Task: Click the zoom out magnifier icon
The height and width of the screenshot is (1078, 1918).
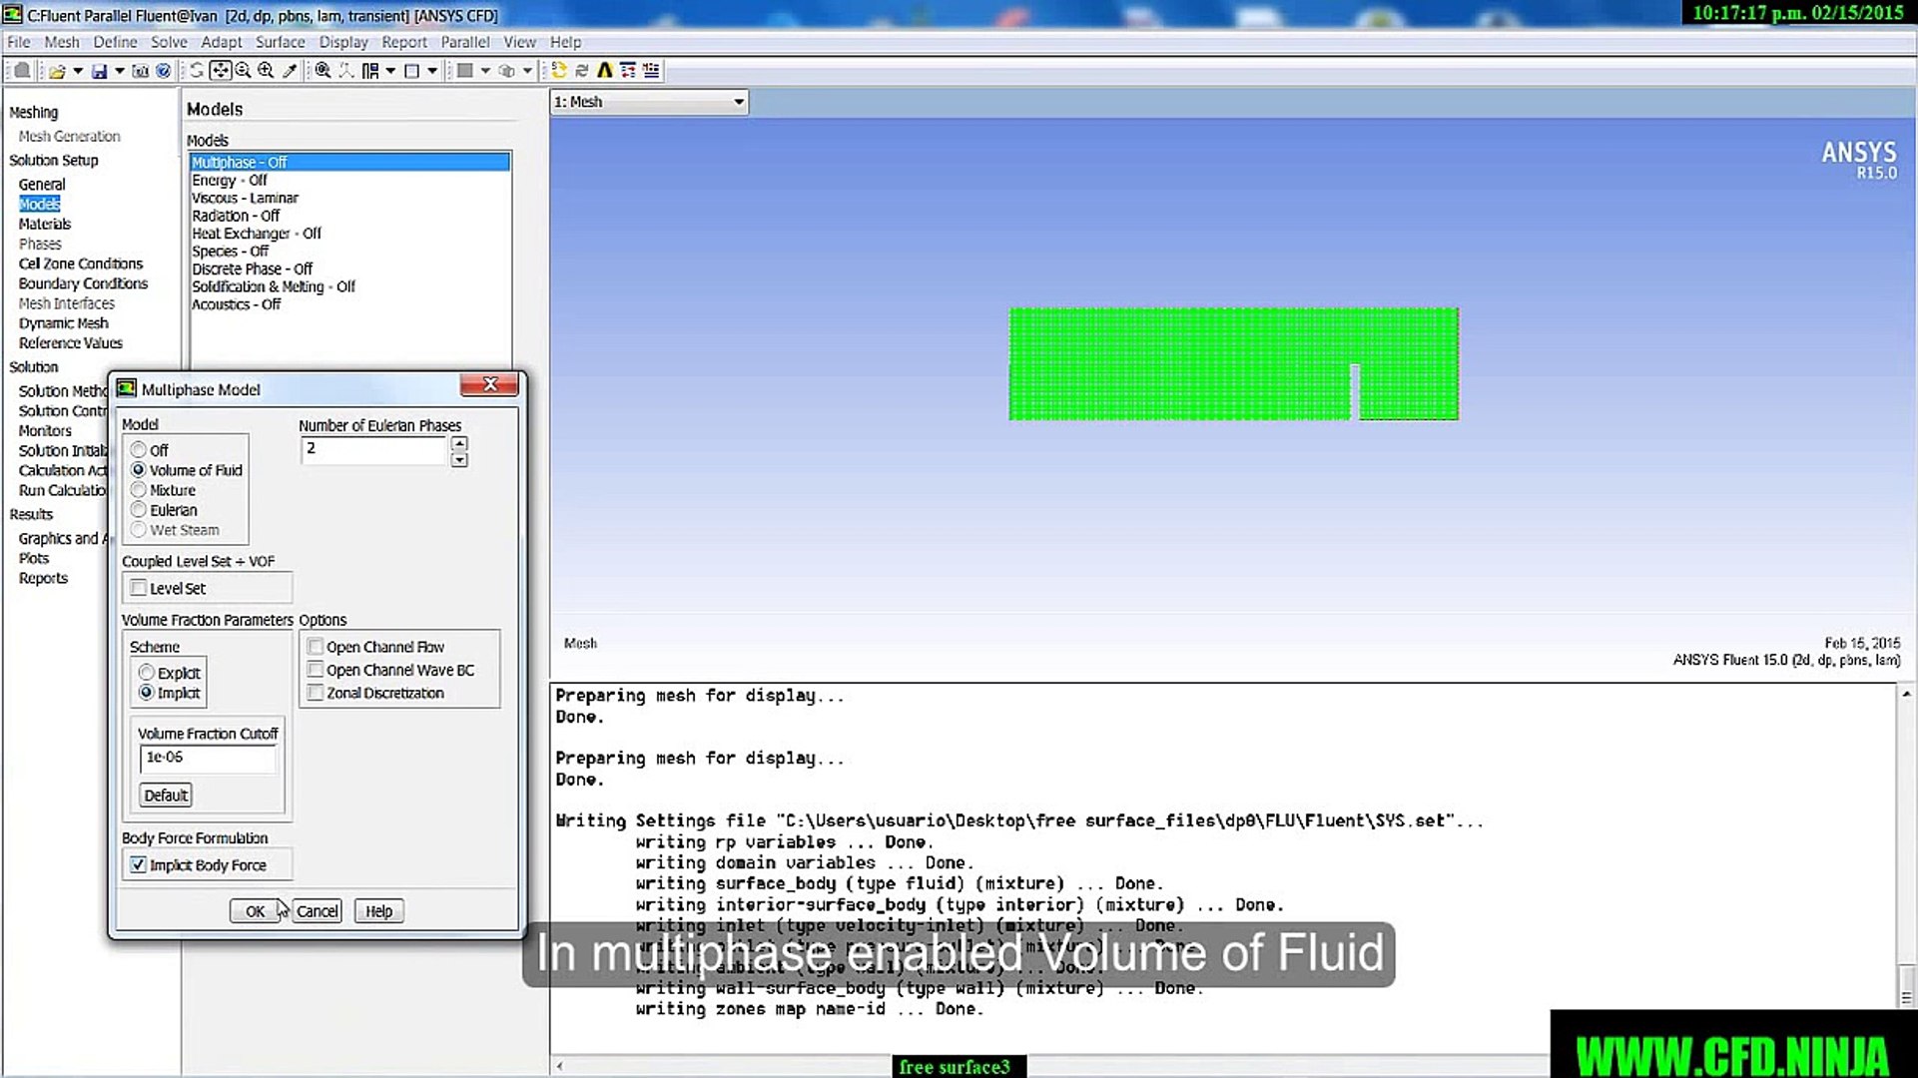Action: click(x=243, y=70)
